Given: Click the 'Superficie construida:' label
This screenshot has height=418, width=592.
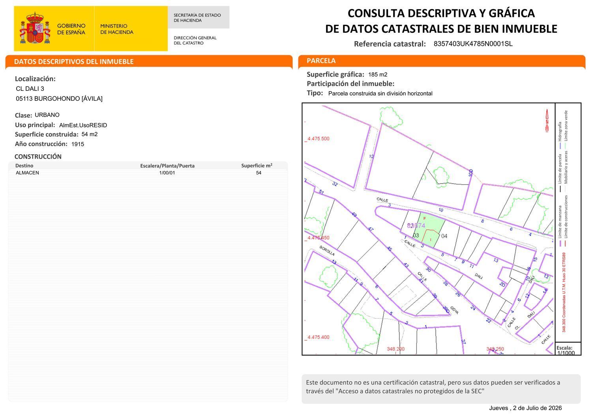Looking at the screenshot, I should [x=47, y=134].
